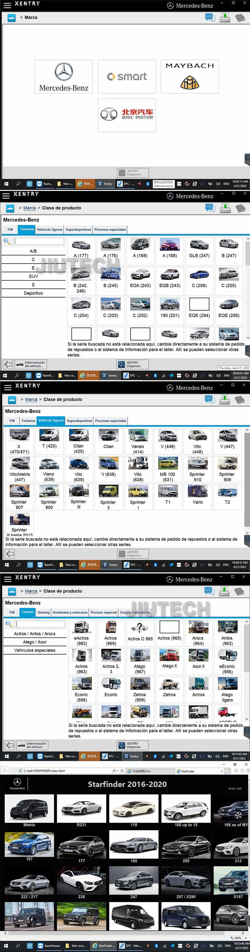Choose the smart brand tile

(127, 76)
